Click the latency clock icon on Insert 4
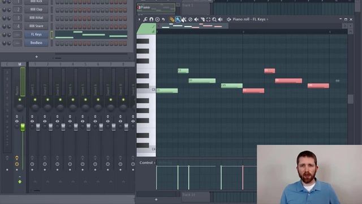This screenshot has height=204, width=362. pyautogui.click(x=70, y=164)
